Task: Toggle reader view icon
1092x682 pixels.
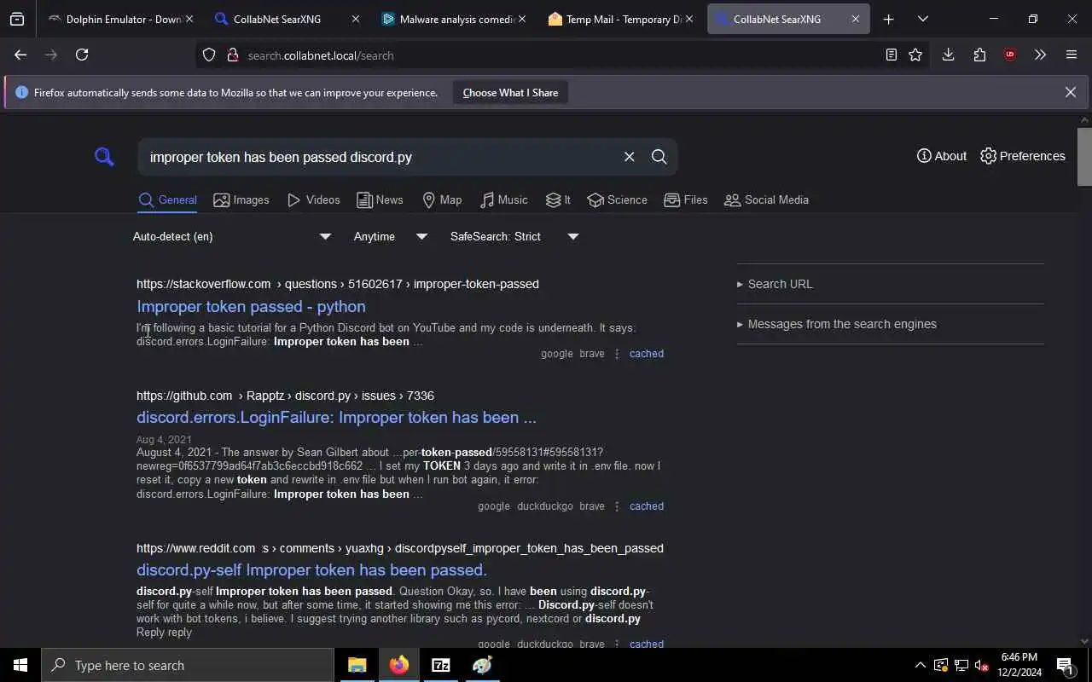Action: pos(891,55)
